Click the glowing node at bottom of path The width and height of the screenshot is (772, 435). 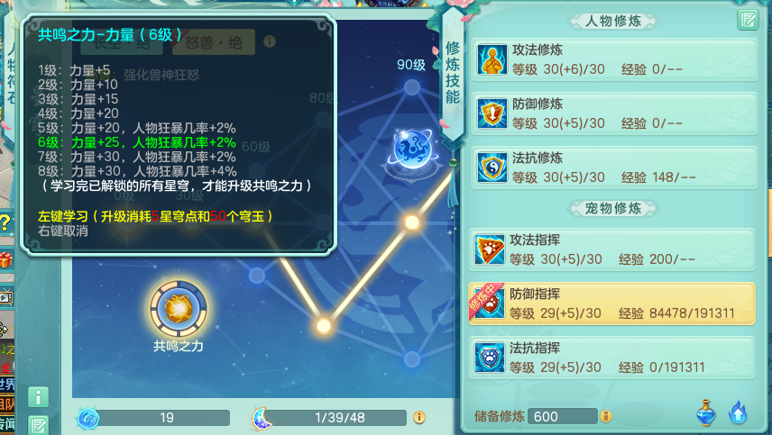coord(323,325)
